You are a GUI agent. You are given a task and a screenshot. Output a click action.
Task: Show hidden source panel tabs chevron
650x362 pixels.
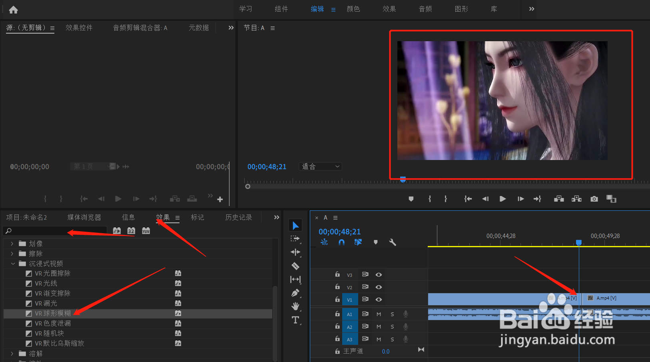[231, 28]
